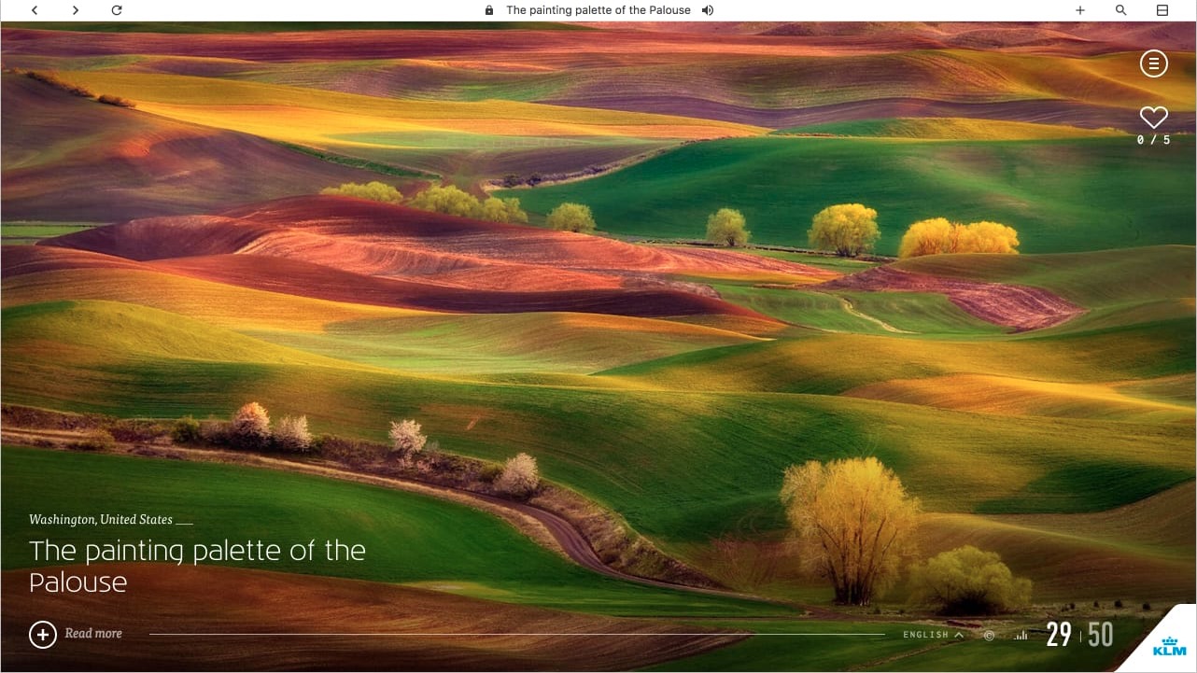Click the copyright symbol icon
1197x673 pixels.
click(x=990, y=636)
